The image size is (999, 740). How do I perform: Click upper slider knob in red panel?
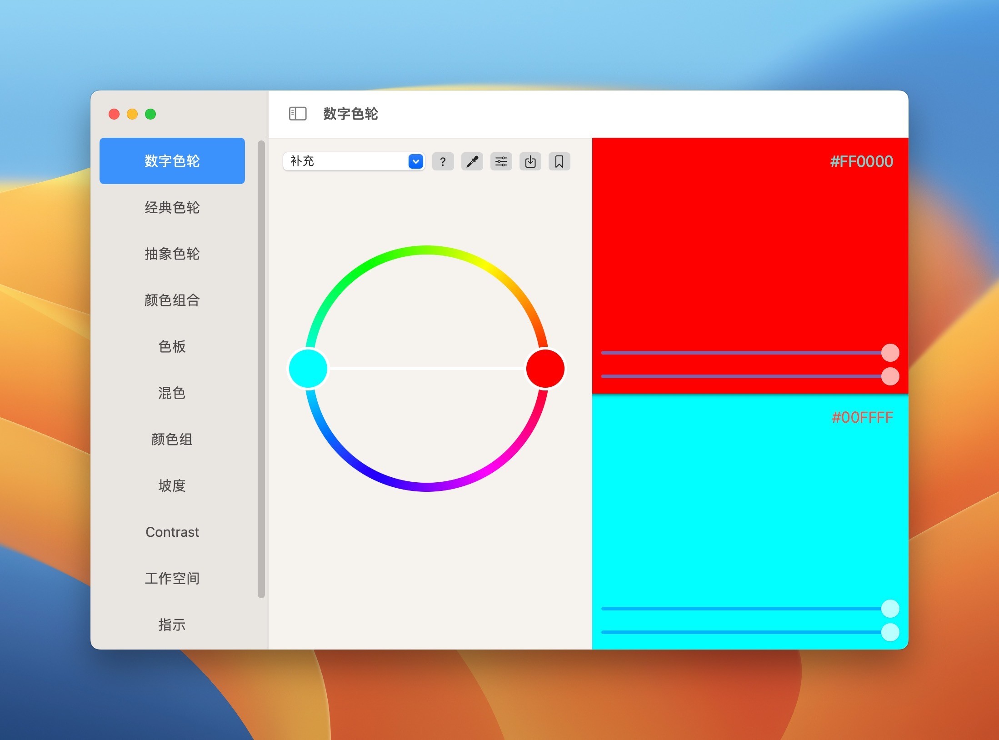(x=890, y=353)
